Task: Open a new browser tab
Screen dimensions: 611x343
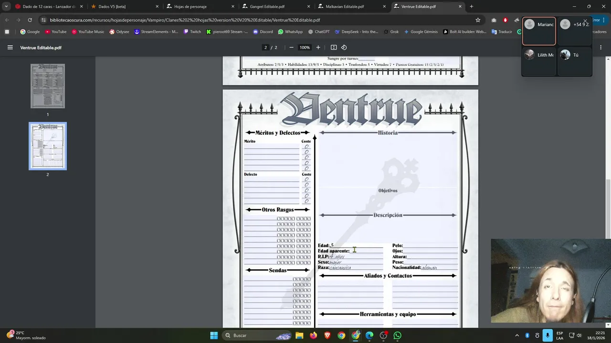Action: click(472, 7)
